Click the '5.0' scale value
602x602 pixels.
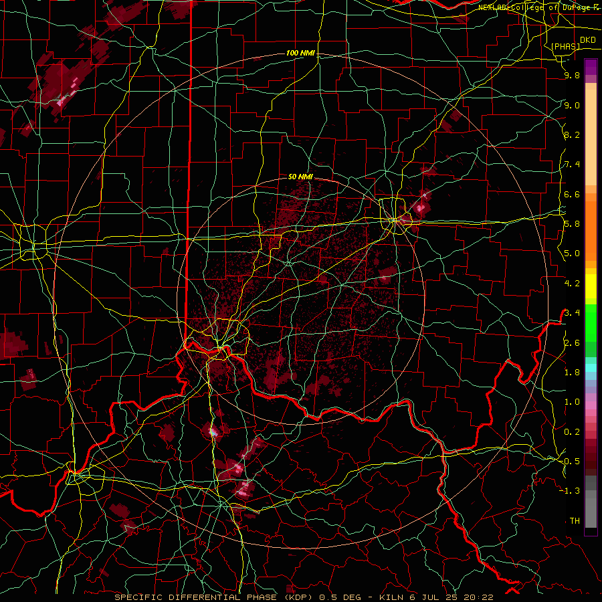[572, 254]
